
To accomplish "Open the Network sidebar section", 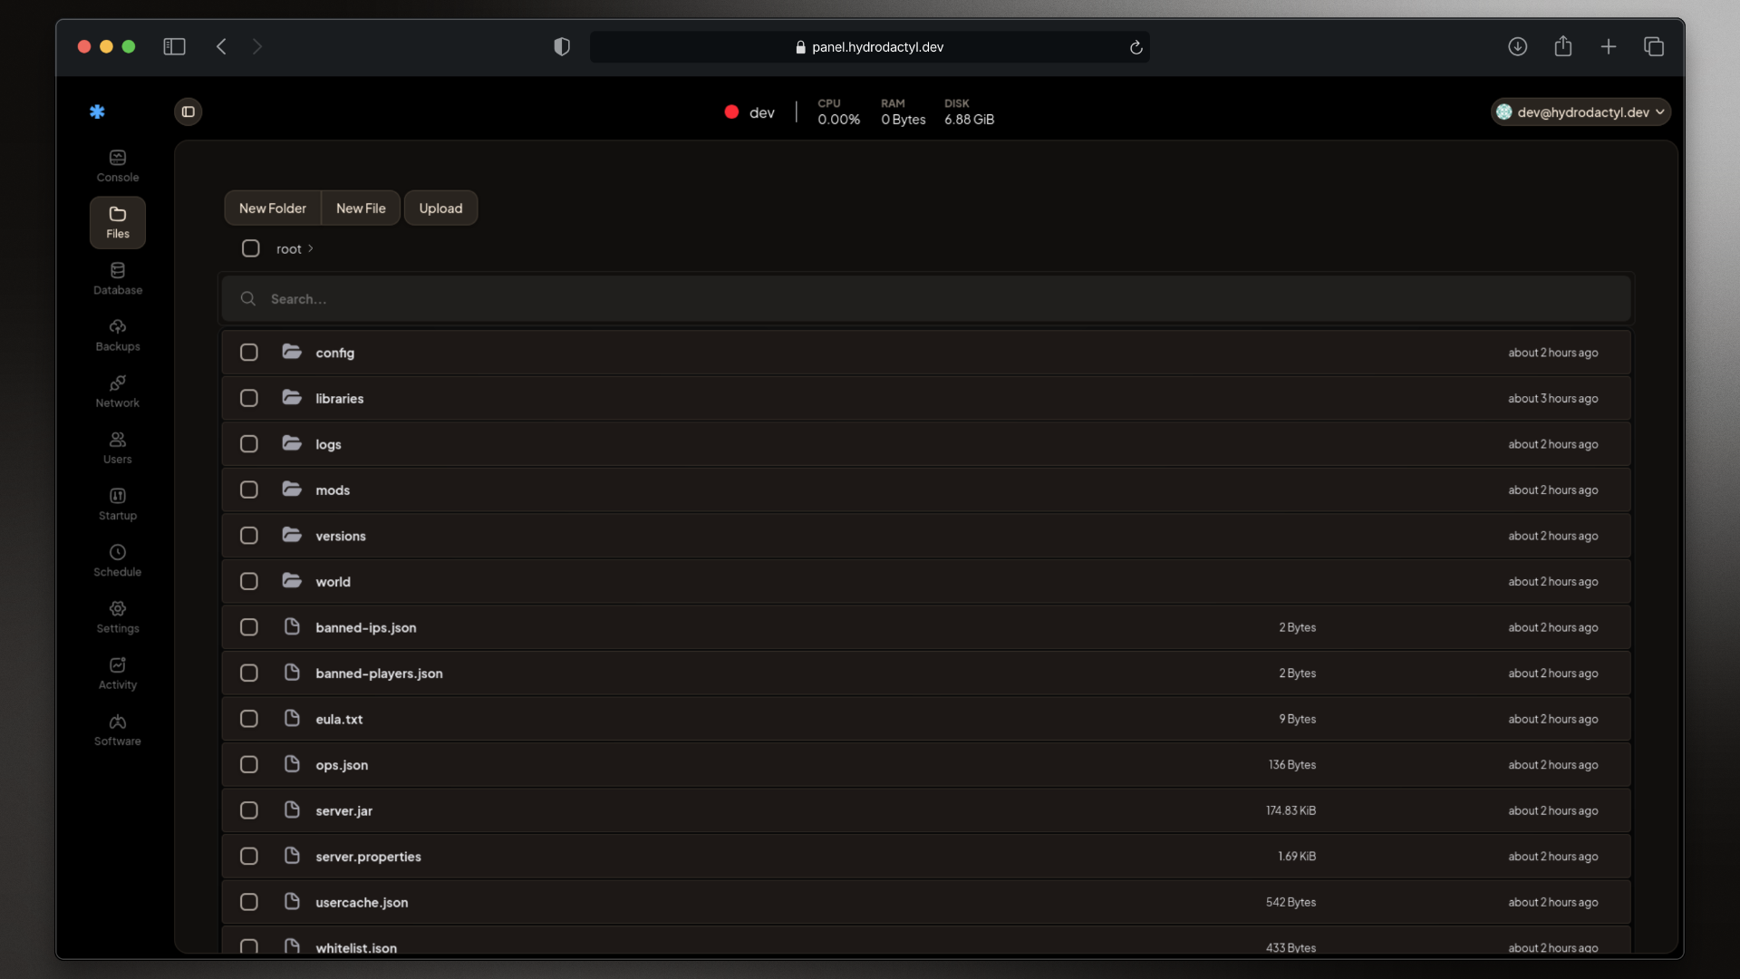I will [118, 391].
